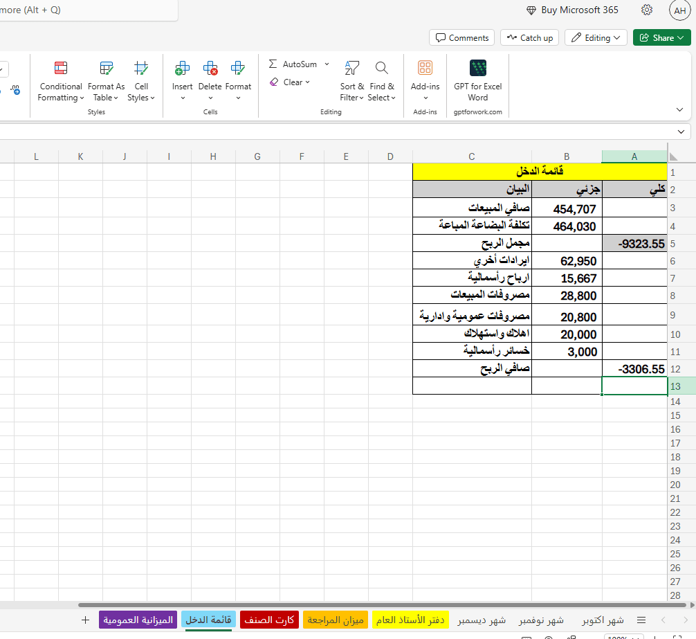
Task: Click the Insert cells icon
Action: click(183, 69)
